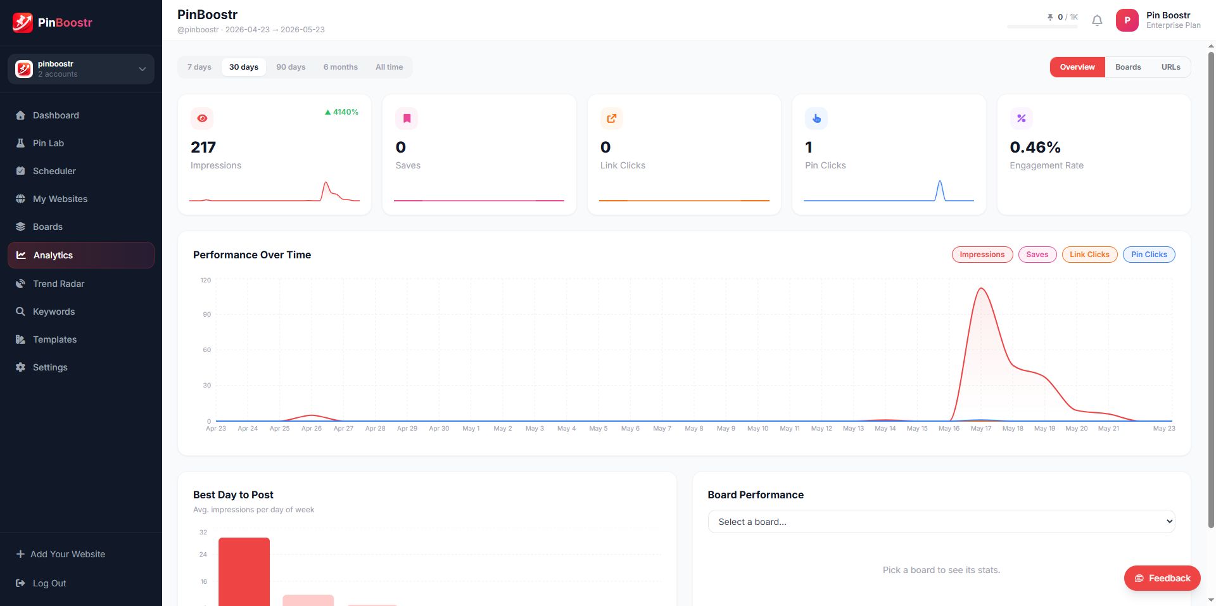Click the 0.46% engagement rate value
Viewport: 1216px width, 606px height.
click(x=1035, y=148)
